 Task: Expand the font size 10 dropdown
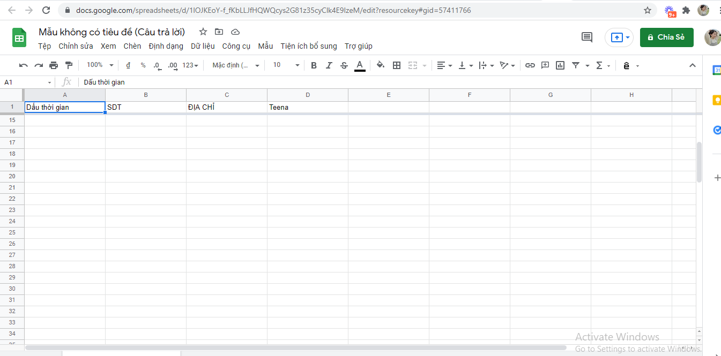point(286,65)
